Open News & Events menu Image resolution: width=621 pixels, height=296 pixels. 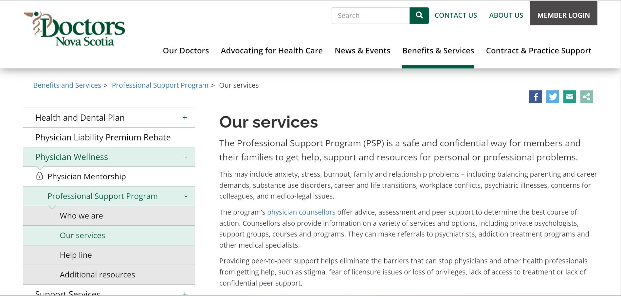click(x=362, y=51)
